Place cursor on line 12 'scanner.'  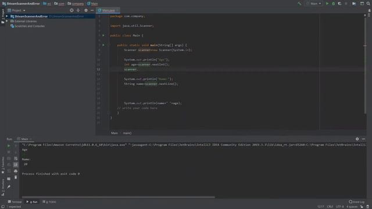point(131,70)
